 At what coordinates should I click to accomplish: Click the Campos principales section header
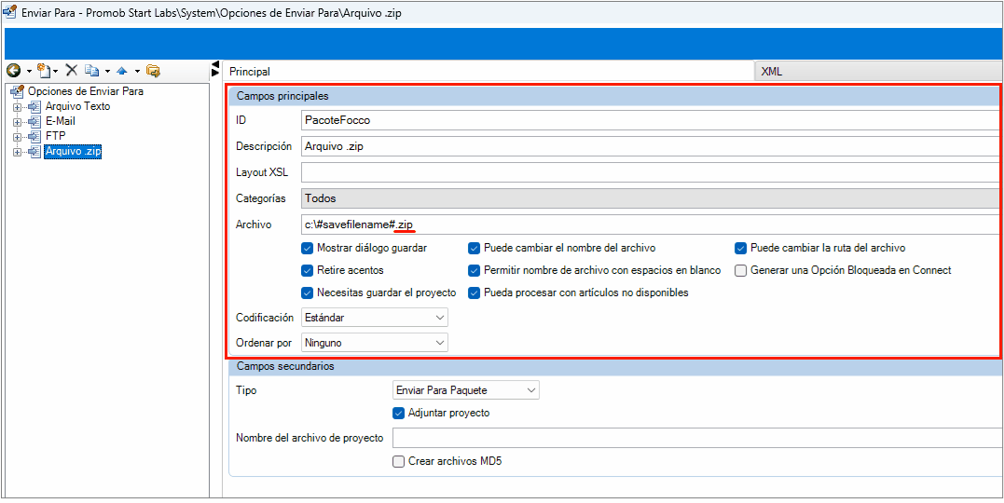pos(614,97)
